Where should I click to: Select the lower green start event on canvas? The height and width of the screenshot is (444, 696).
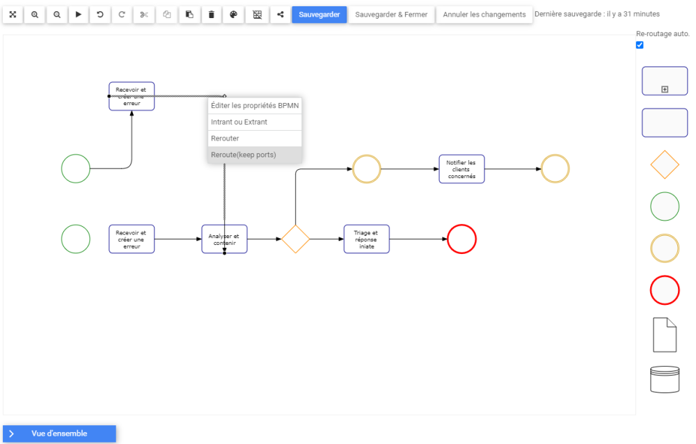75,239
